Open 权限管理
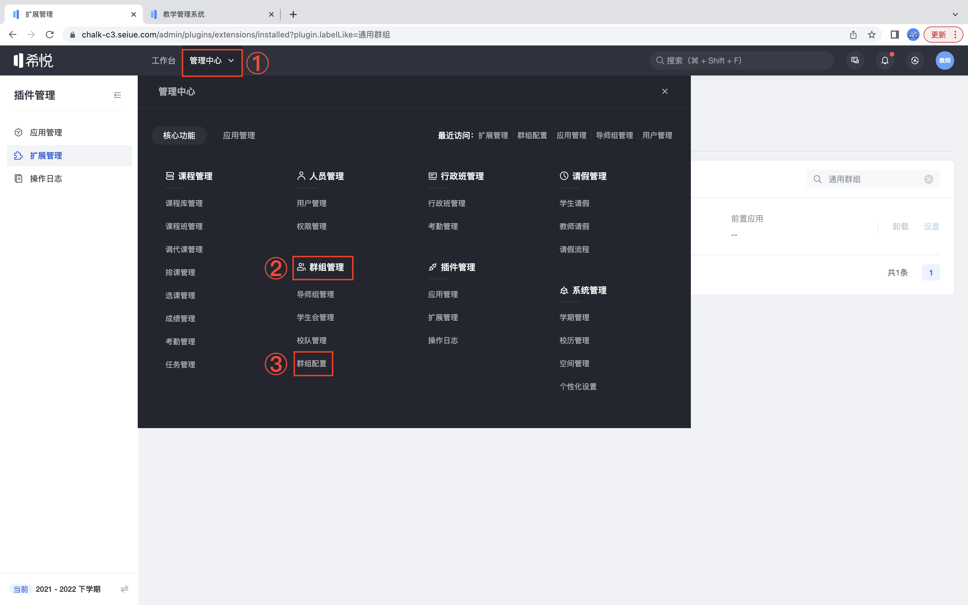 [312, 226]
